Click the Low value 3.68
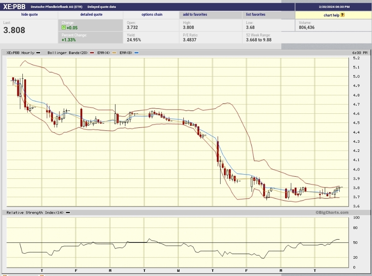 tap(250, 27)
